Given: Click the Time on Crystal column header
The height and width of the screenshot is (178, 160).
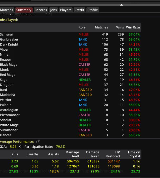Looking at the screenshot, I should (x=134, y=154).
